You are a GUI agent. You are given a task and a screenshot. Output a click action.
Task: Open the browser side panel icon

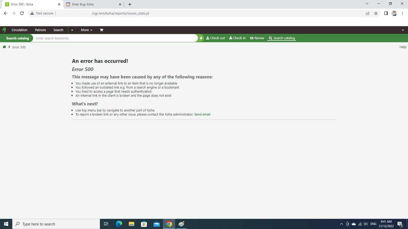pyautogui.click(x=386, y=13)
